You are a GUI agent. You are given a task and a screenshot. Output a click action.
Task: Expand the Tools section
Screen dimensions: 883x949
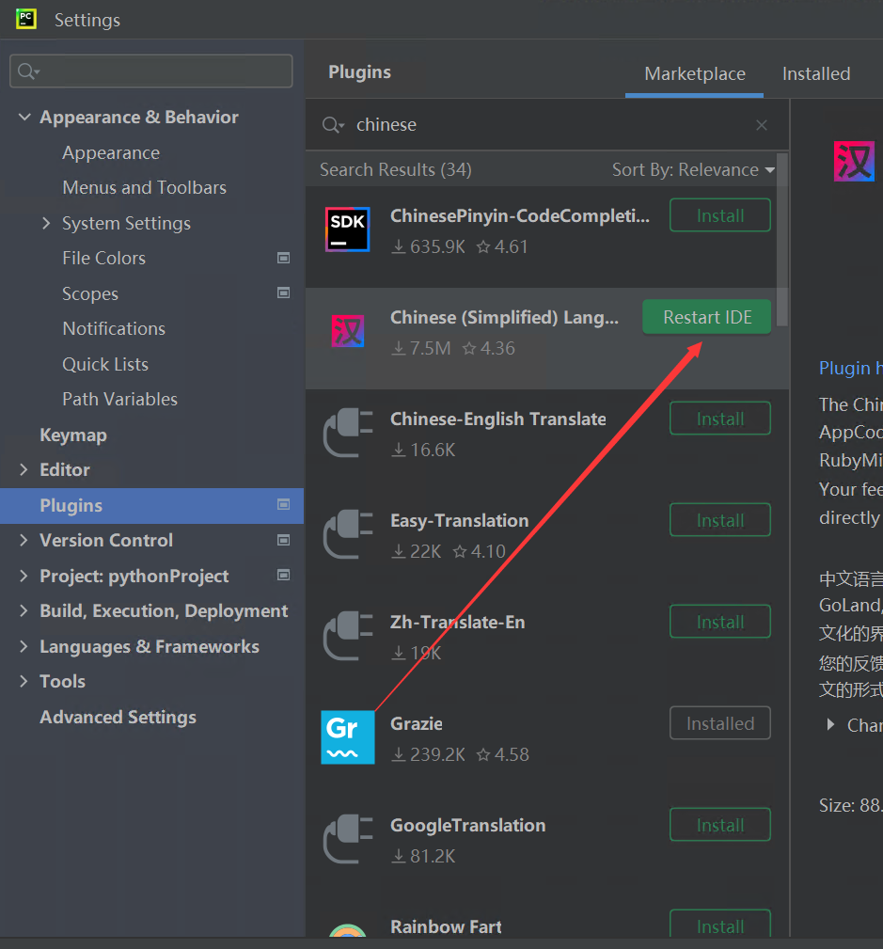tap(24, 681)
